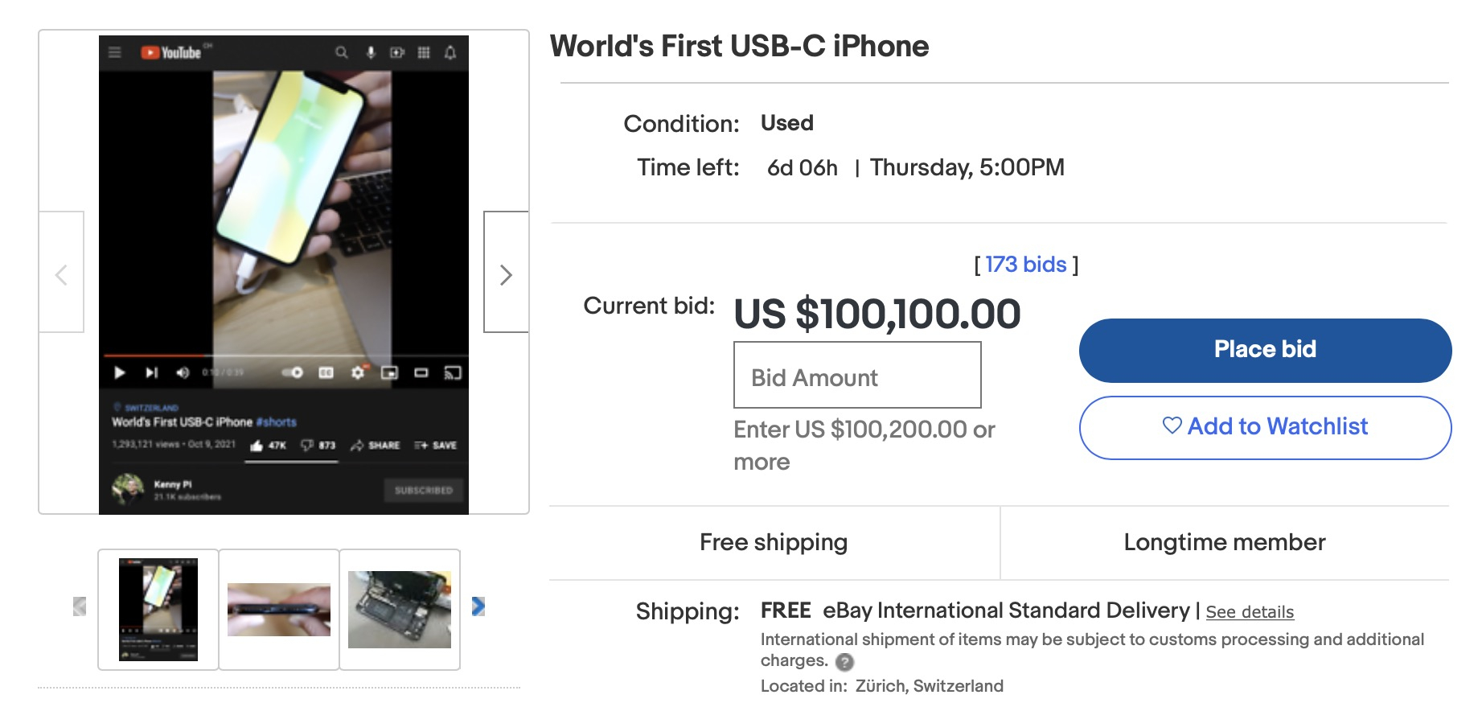
Task: Toggle the autoplay switch in the video player
Action: coord(293,372)
